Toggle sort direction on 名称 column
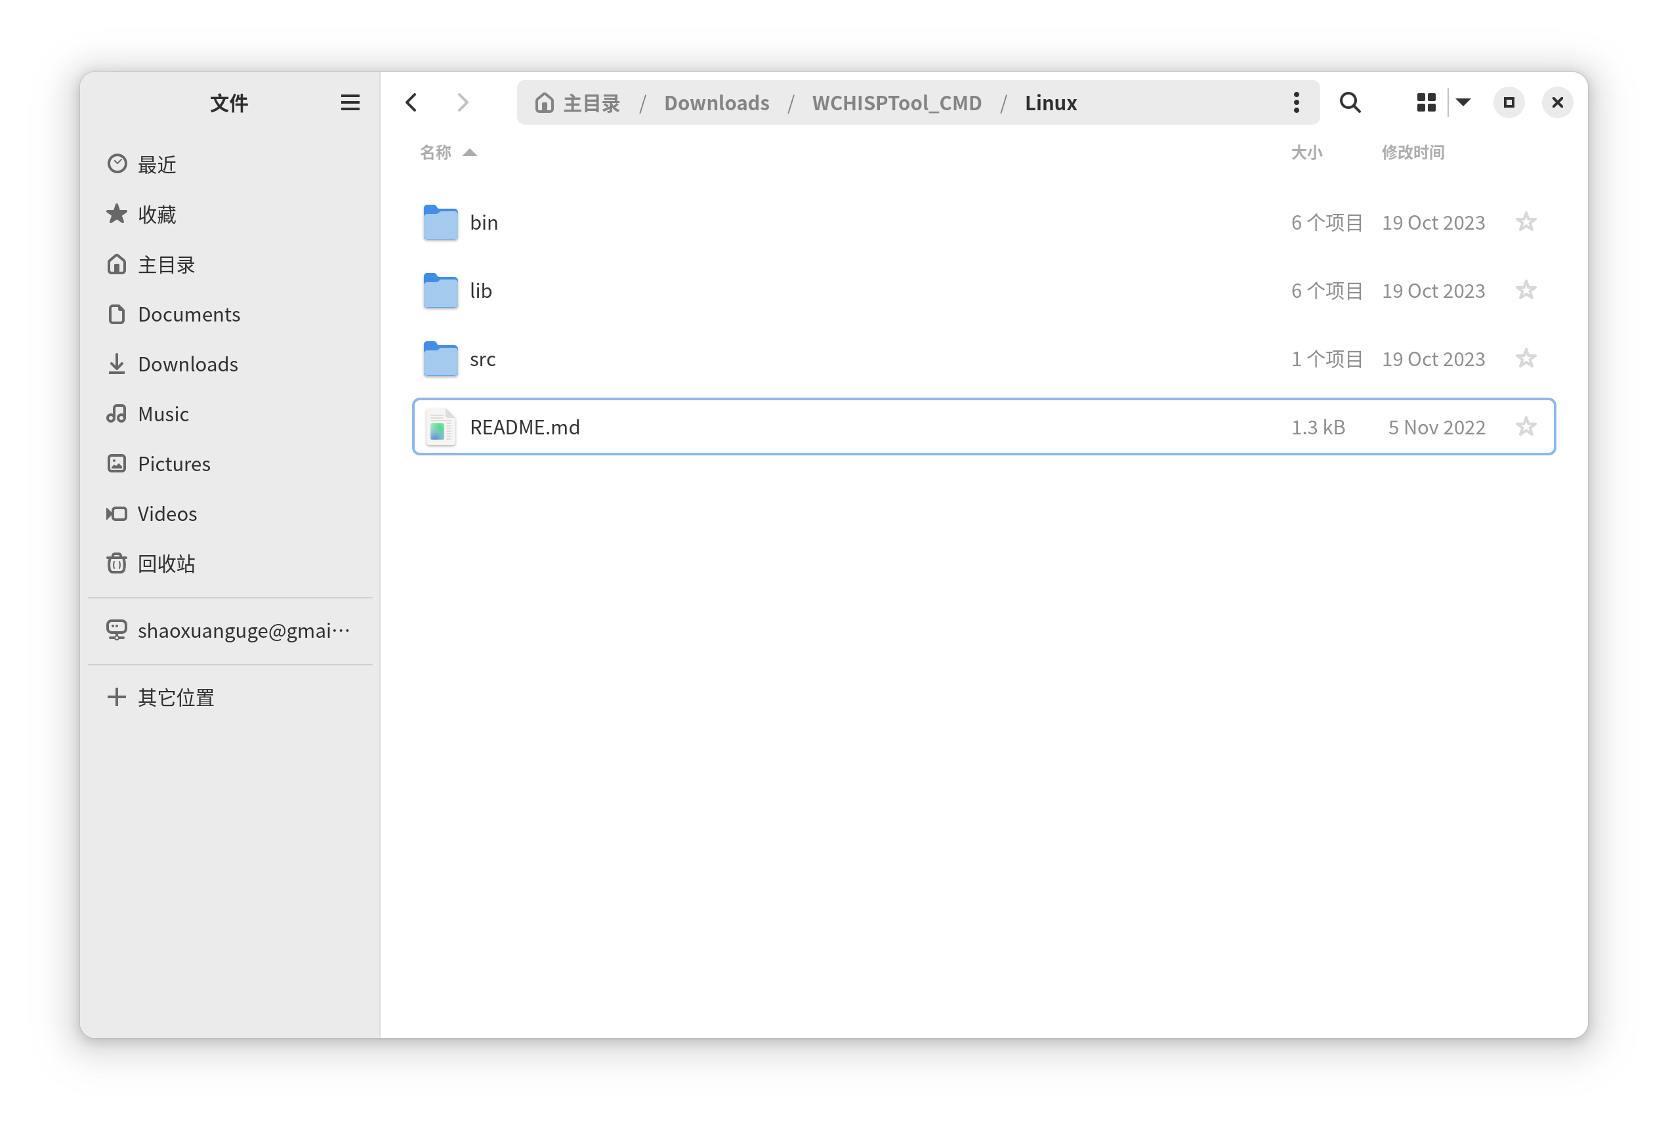Screen dimensions: 1668x1126 click(x=446, y=152)
